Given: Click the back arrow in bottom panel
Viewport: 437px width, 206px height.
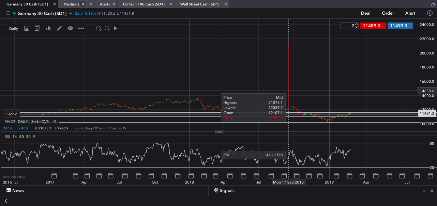Looking at the screenshot, I should tap(6, 201).
